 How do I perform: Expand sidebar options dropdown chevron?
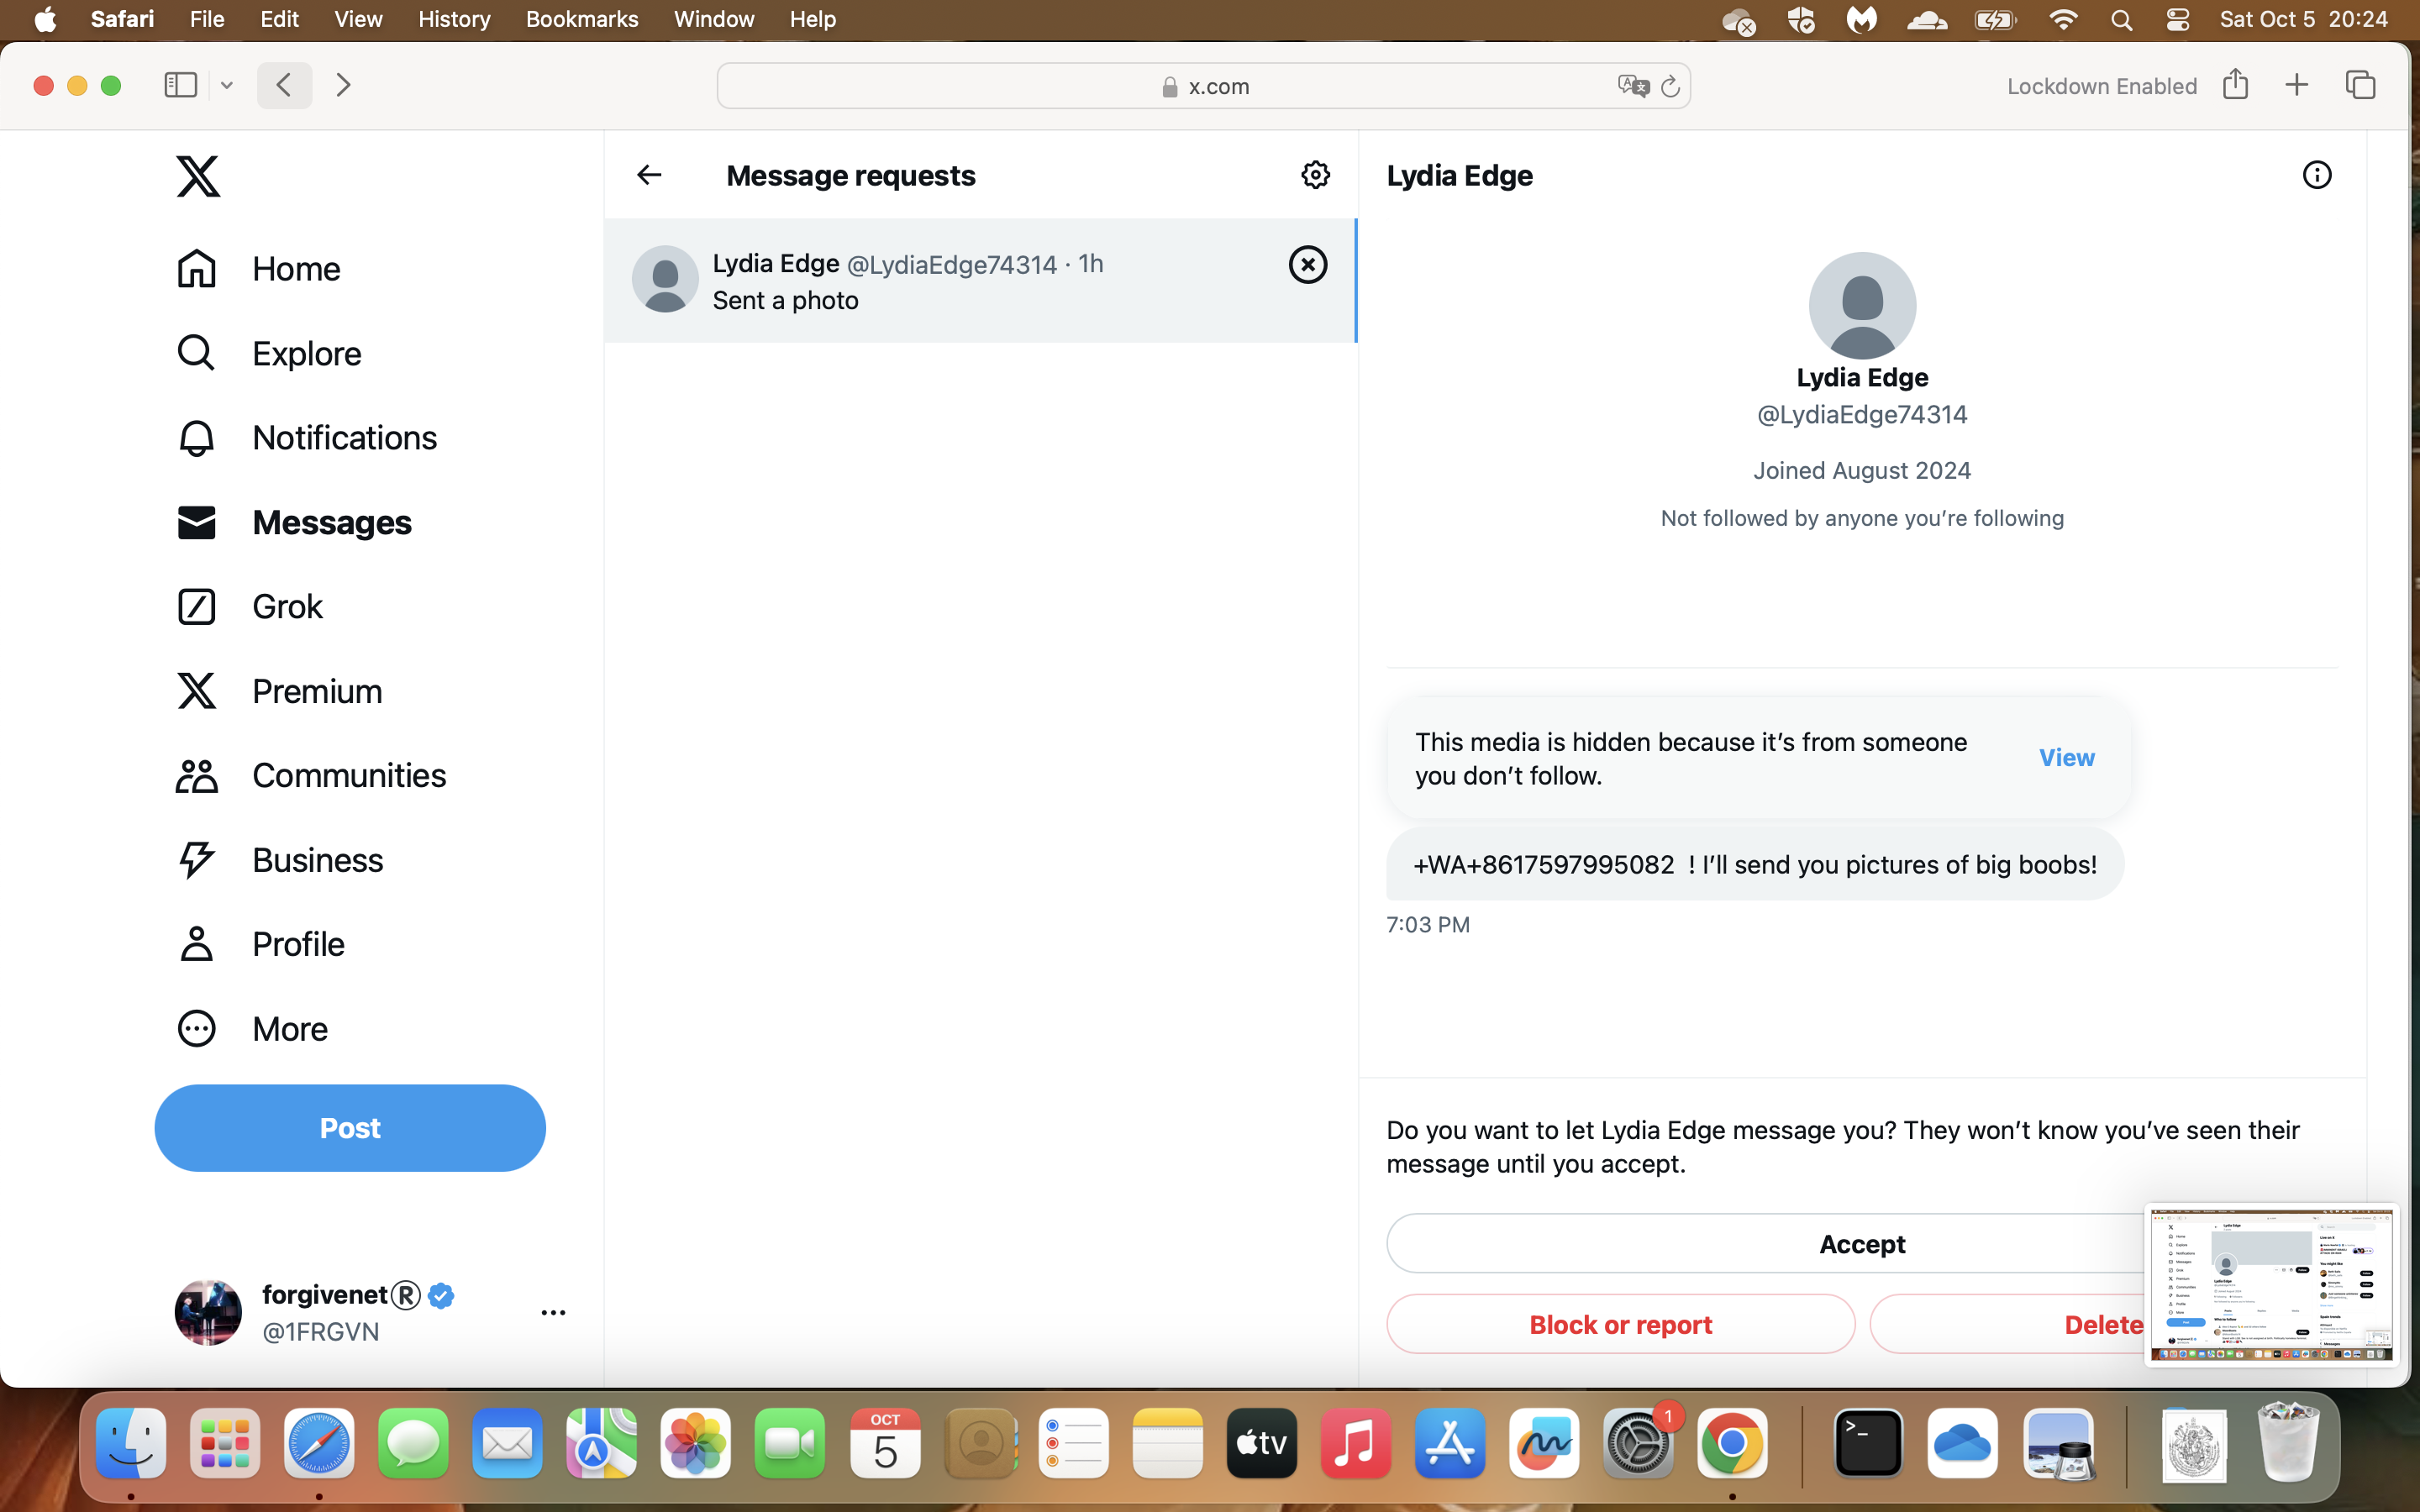tap(227, 86)
